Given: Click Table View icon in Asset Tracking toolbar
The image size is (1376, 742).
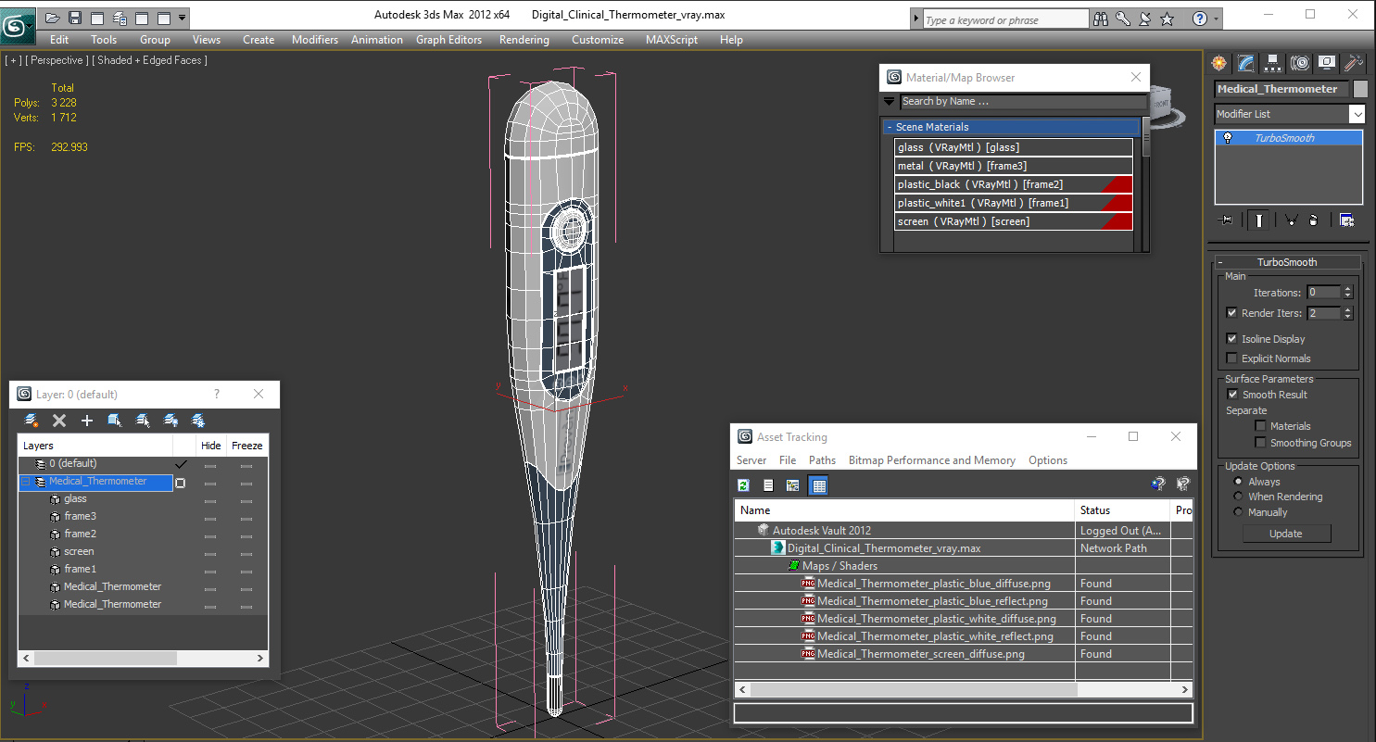Looking at the screenshot, I should click(x=818, y=484).
